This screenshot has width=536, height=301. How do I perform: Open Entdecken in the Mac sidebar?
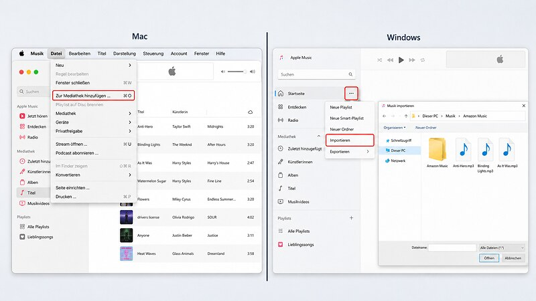pos(33,126)
